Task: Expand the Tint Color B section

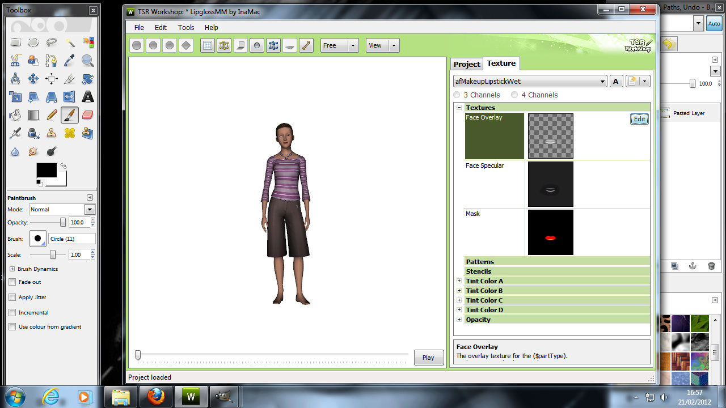Action: point(459,291)
